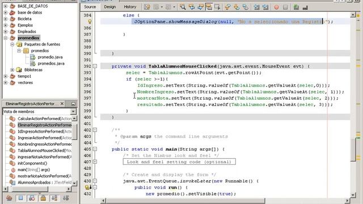Expand the Bicicleta project node
363x204 pixels.
pos(6,19)
